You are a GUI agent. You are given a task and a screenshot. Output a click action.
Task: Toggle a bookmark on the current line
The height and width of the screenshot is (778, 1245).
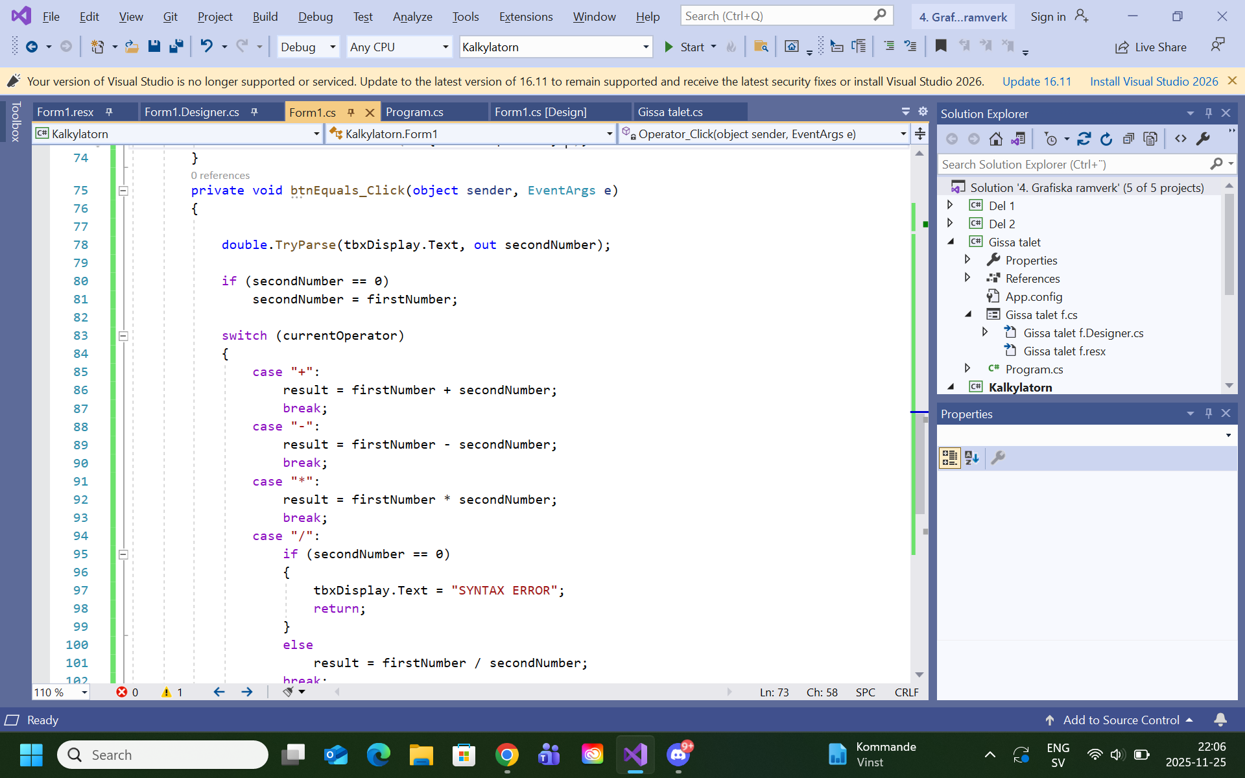coord(941,45)
